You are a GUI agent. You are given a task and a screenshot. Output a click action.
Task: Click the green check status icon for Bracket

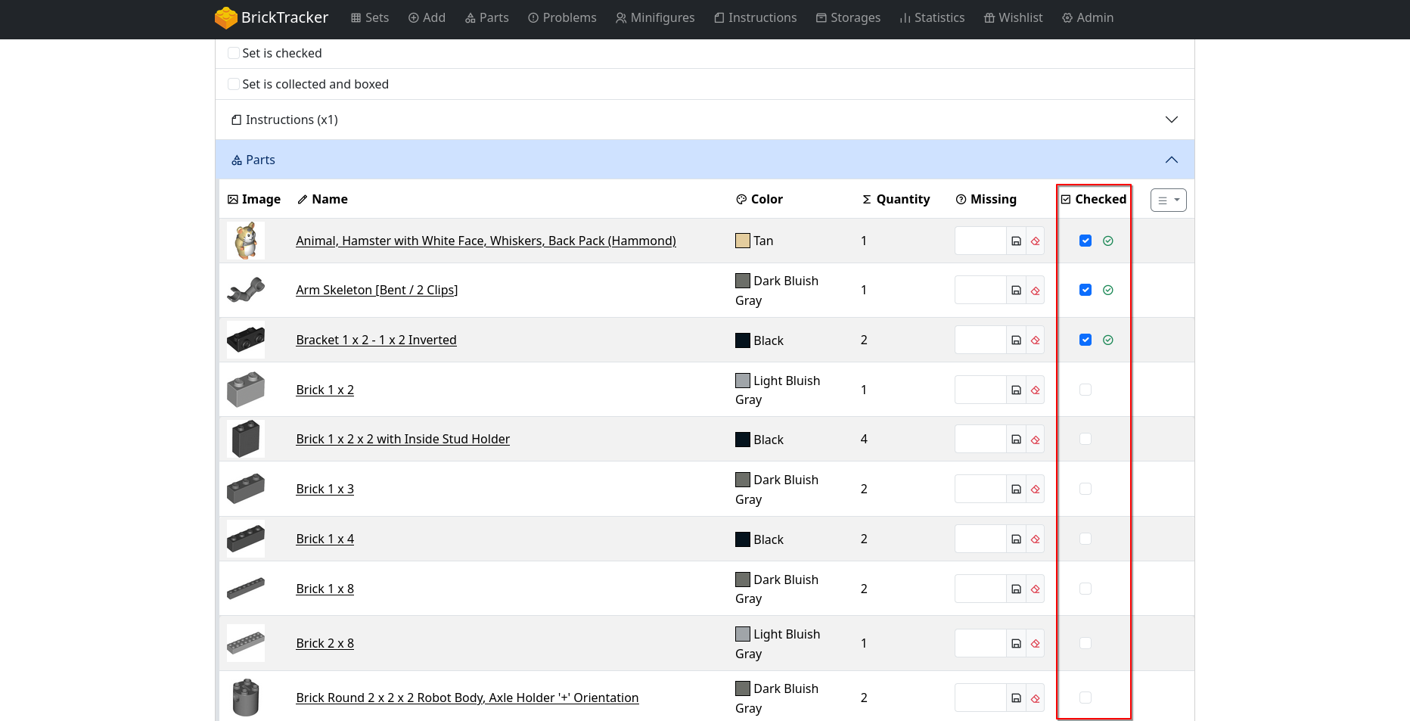(x=1107, y=340)
